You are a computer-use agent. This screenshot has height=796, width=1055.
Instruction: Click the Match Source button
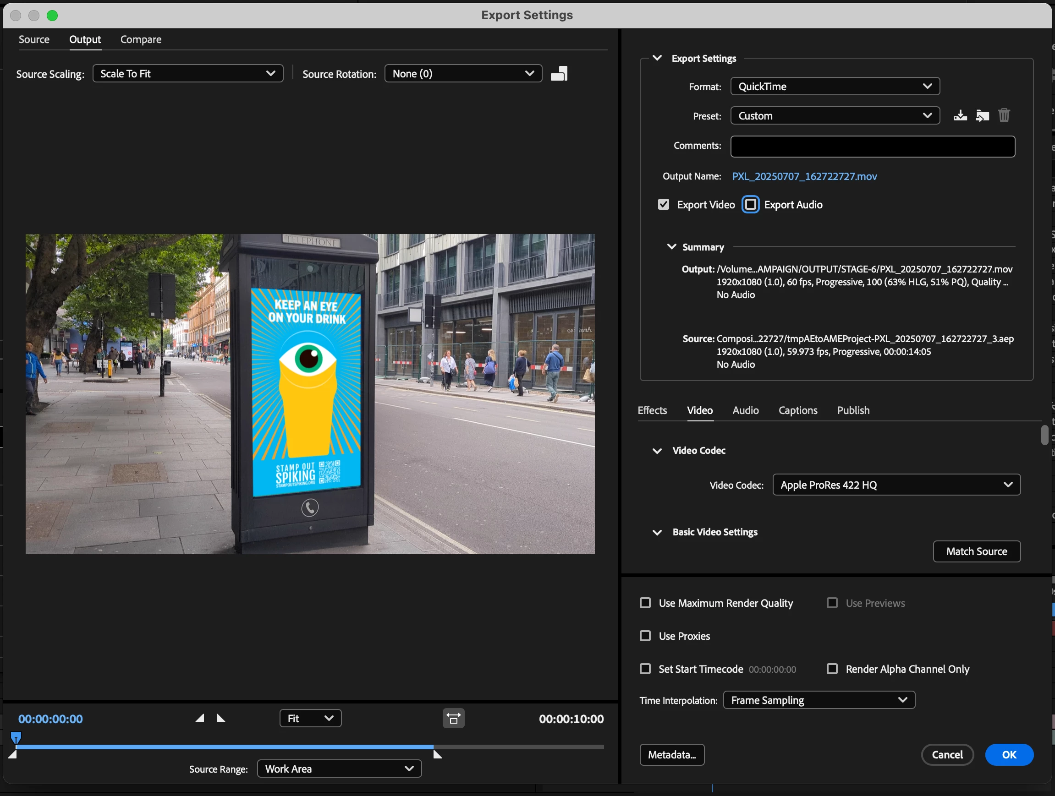pyautogui.click(x=976, y=551)
